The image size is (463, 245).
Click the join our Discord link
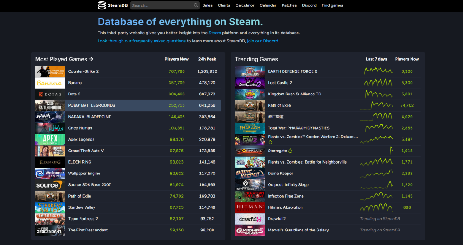click(x=263, y=41)
